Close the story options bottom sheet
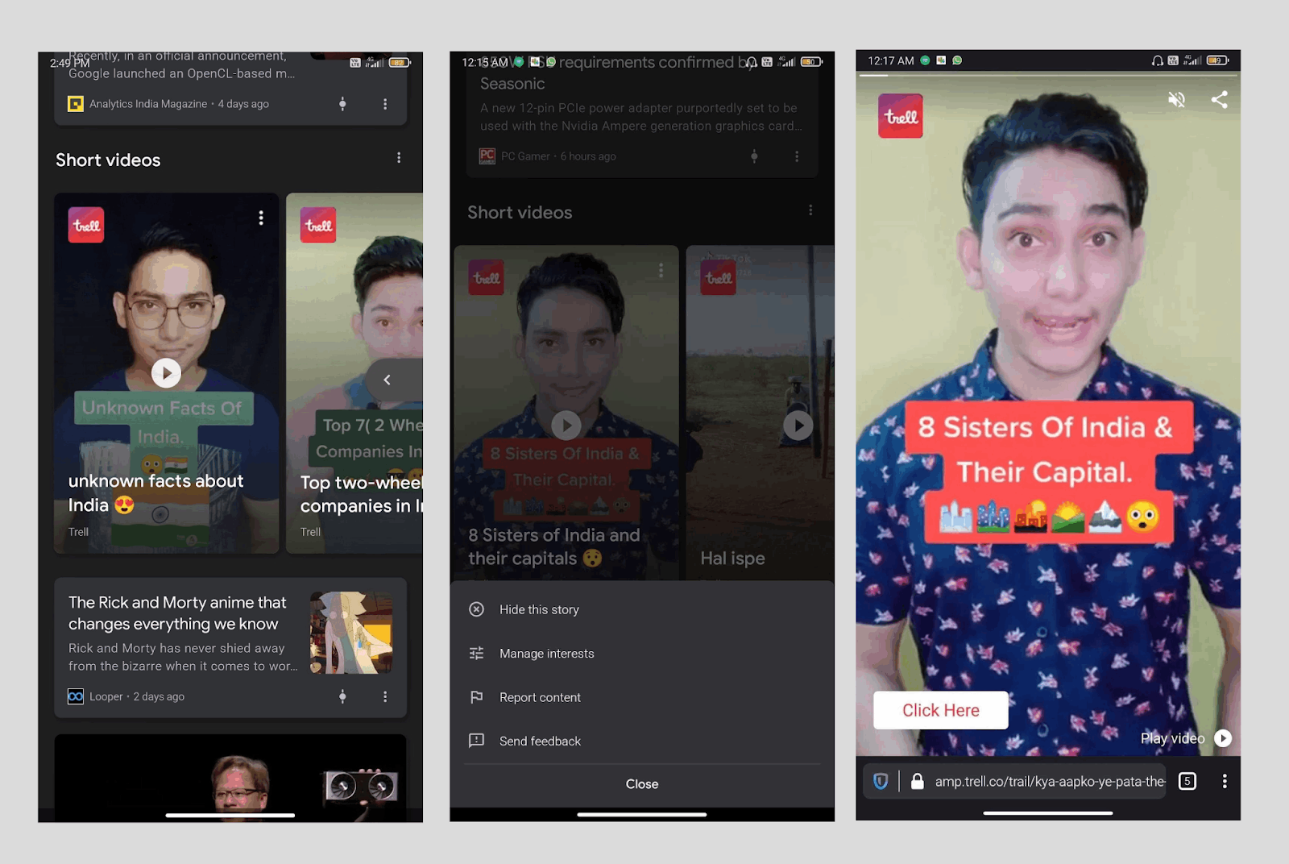The width and height of the screenshot is (1289, 864). click(x=642, y=784)
